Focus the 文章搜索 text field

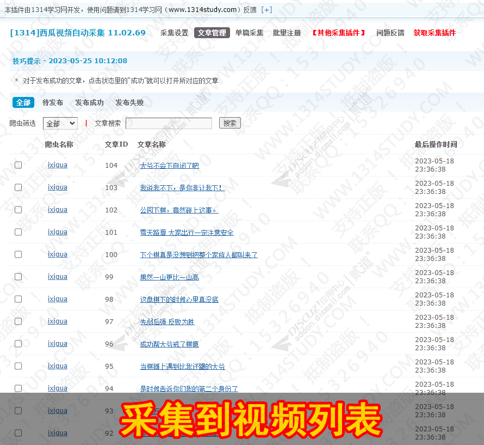(169, 123)
